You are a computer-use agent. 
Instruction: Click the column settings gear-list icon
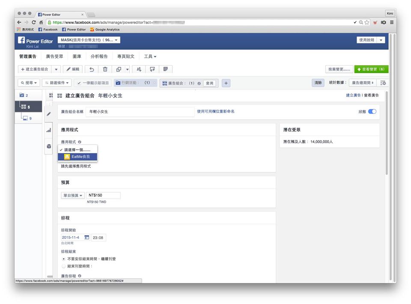pyautogui.click(x=383, y=83)
